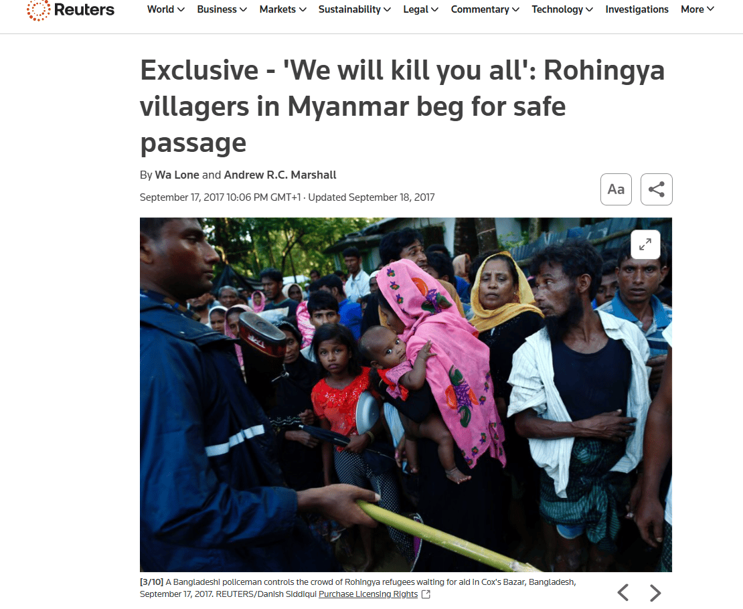Viewport: 743px width, 609px height.
Task: Go to previous gallery image
Action: (623, 592)
